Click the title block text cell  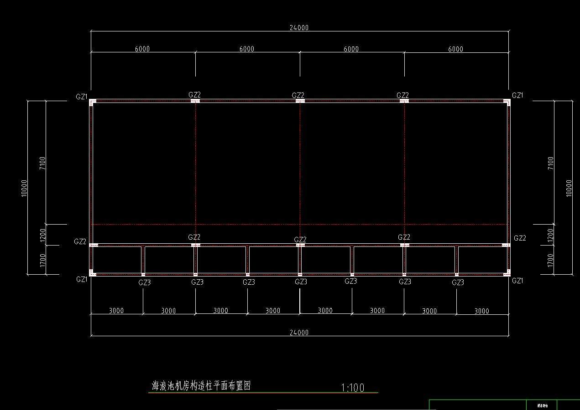coord(543,405)
